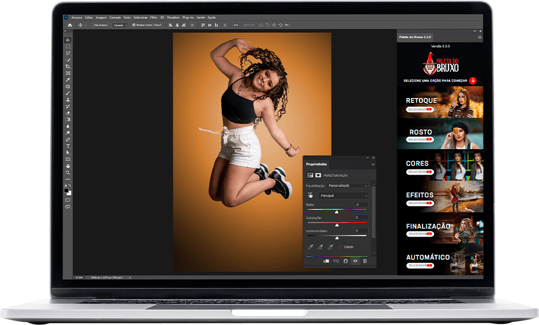Enable the Colorir checkbox
The height and width of the screenshot is (325, 539).
[341, 247]
